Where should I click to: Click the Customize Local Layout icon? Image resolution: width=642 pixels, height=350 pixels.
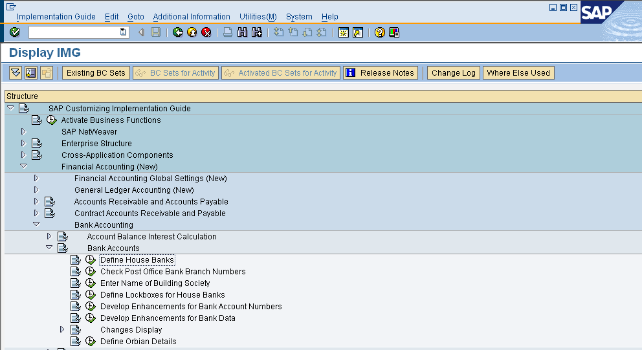pos(394,32)
